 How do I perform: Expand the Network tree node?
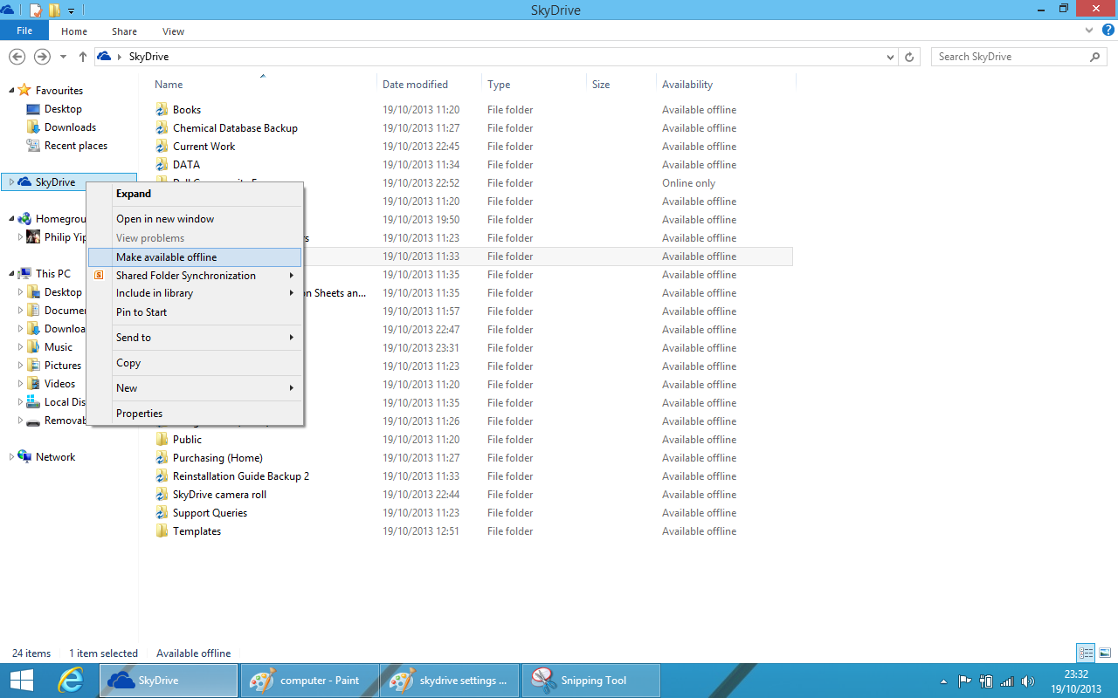(11, 457)
